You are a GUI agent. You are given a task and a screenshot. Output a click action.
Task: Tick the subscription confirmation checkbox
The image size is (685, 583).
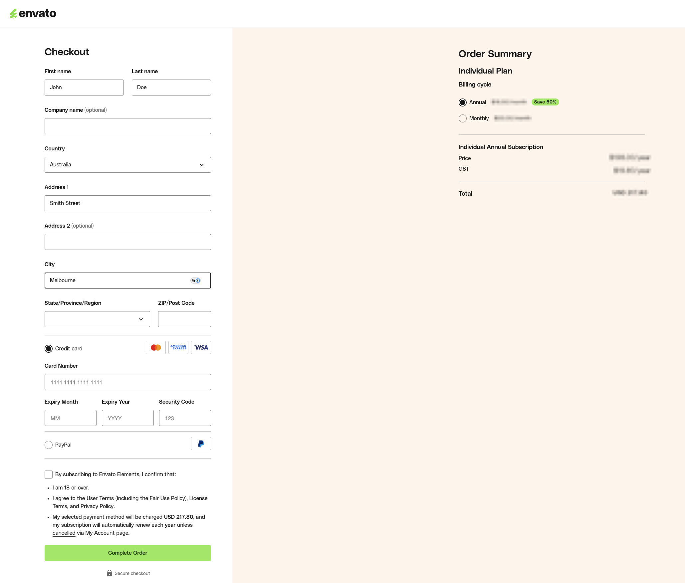coord(49,475)
